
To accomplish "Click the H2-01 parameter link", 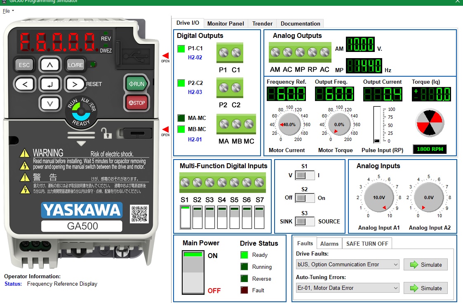I will click(x=195, y=139).
